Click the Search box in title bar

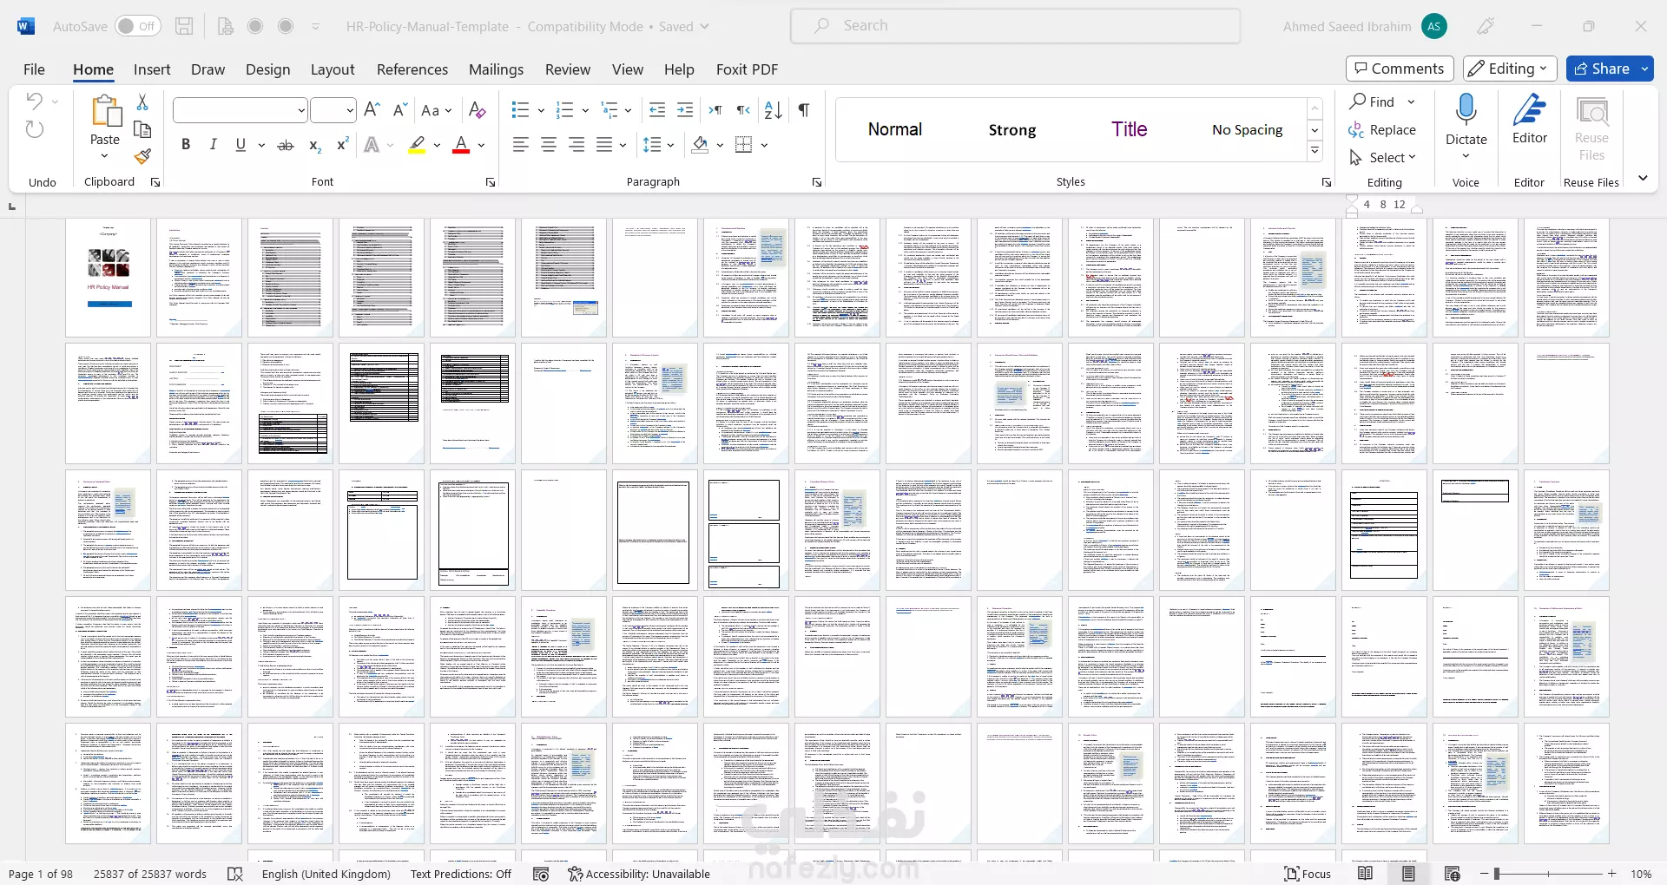click(x=1015, y=26)
